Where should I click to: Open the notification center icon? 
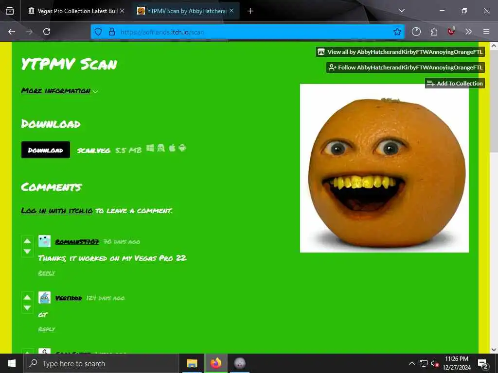tap(483, 363)
